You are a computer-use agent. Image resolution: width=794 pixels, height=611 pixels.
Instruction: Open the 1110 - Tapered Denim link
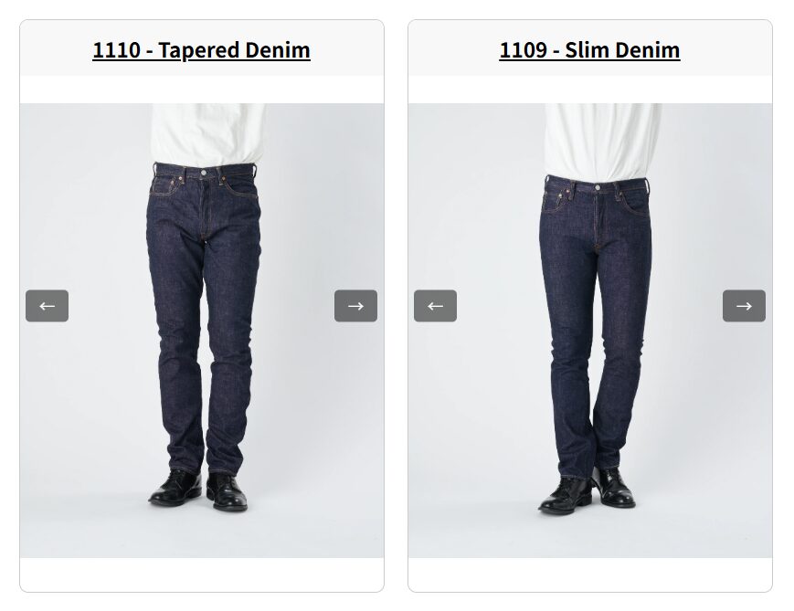tap(202, 50)
